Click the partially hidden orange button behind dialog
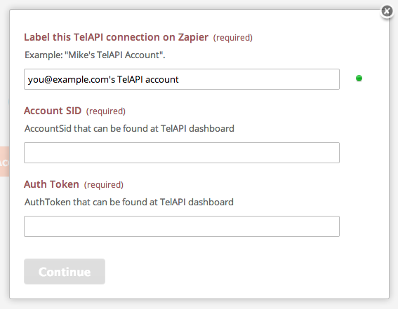The height and width of the screenshot is (309, 398). pos(5,161)
